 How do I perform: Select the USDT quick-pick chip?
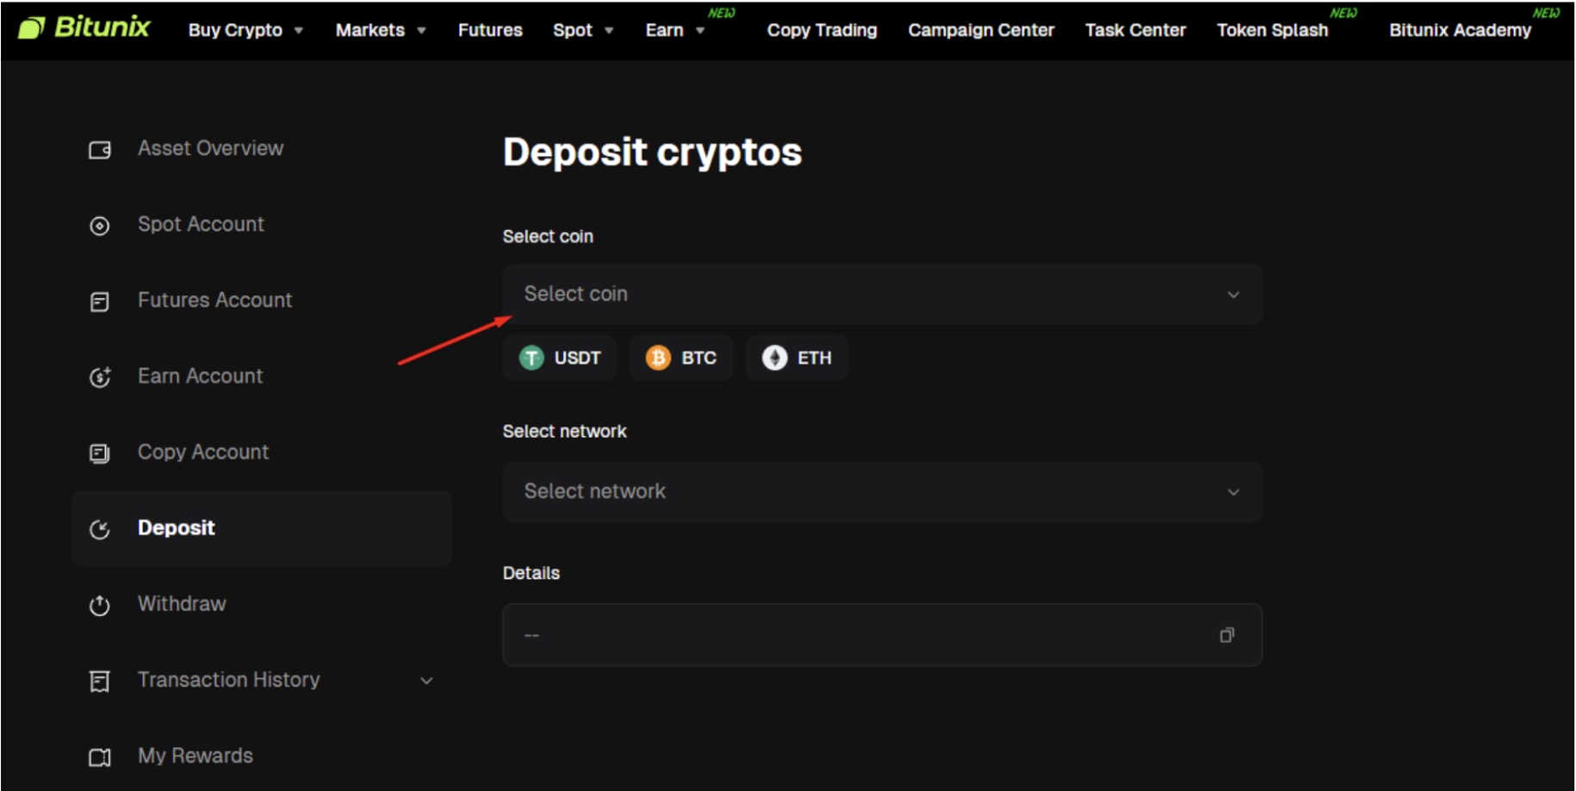559,358
